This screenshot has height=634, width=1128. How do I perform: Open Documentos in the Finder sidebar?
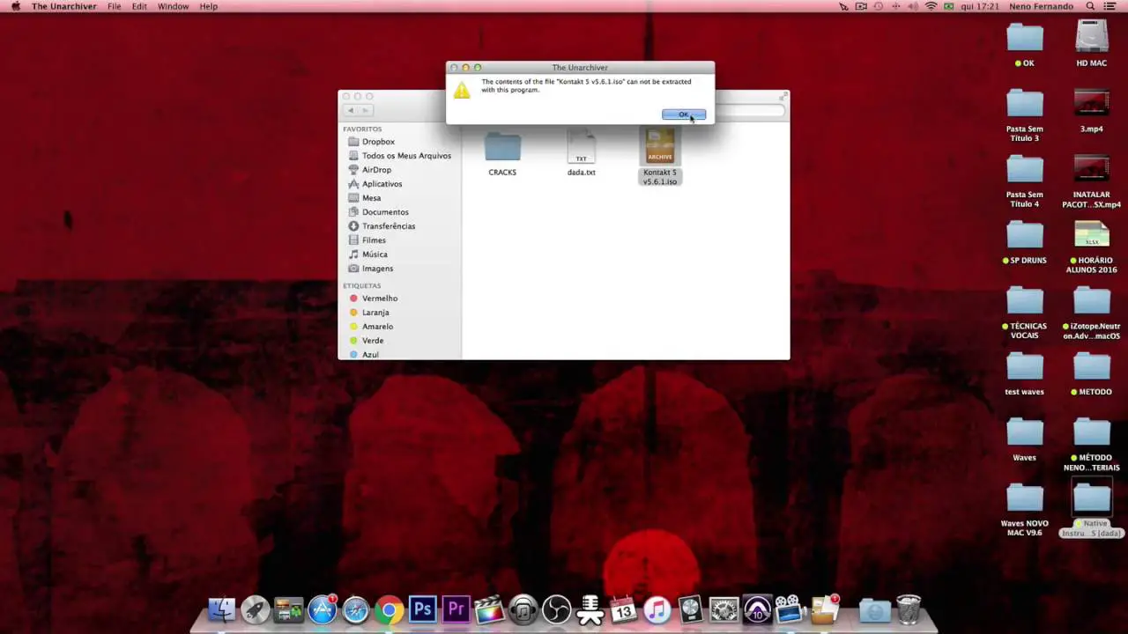tap(385, 212)
